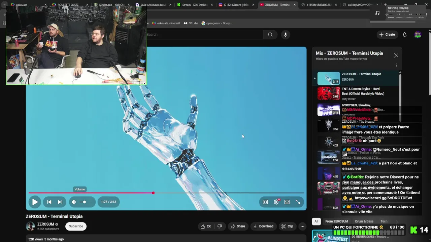Click the search magnifier button

pyautogui.click(x=270, y=35)
